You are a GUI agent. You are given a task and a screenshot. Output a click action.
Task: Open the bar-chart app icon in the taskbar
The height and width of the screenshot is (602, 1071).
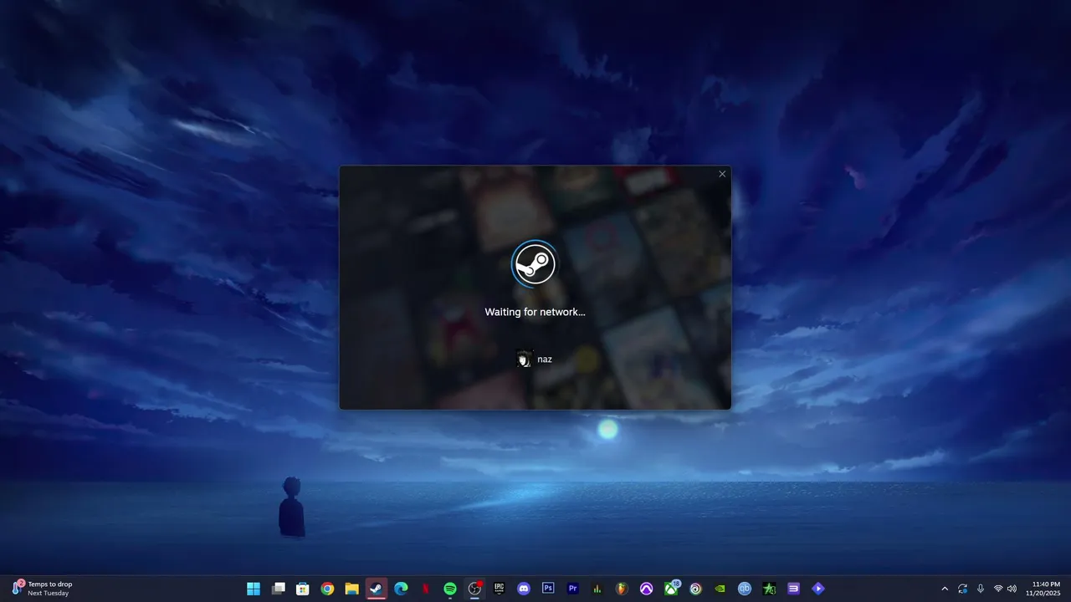tap(597, 589)
